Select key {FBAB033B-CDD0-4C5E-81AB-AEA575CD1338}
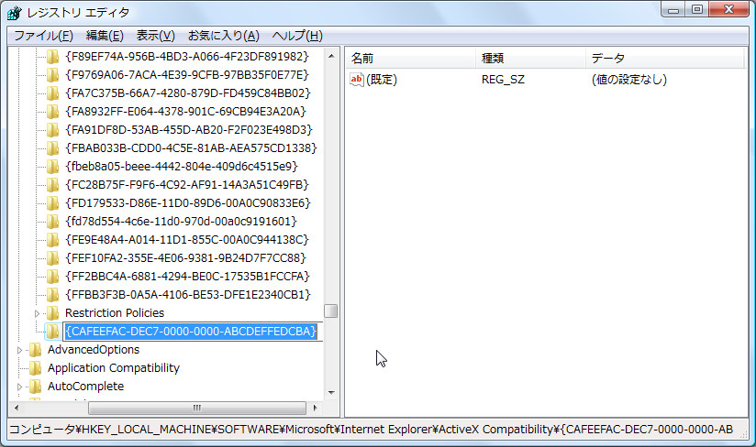This screenshot has height=447, width=756. pyautogui.click(x=191, y=147)
